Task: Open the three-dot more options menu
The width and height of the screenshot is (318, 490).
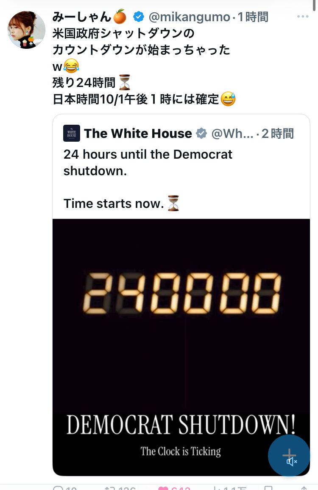Action: click(303, 17)
